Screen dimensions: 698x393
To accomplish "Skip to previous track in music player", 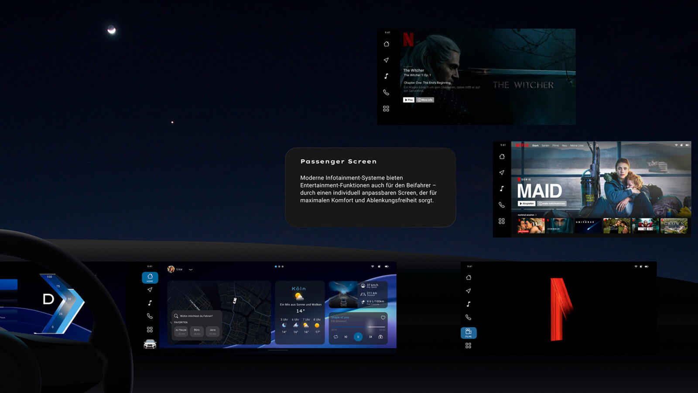I will (x=346, y=337).
